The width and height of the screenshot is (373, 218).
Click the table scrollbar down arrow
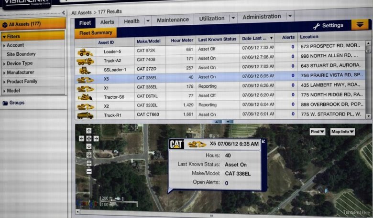(369, 116)
